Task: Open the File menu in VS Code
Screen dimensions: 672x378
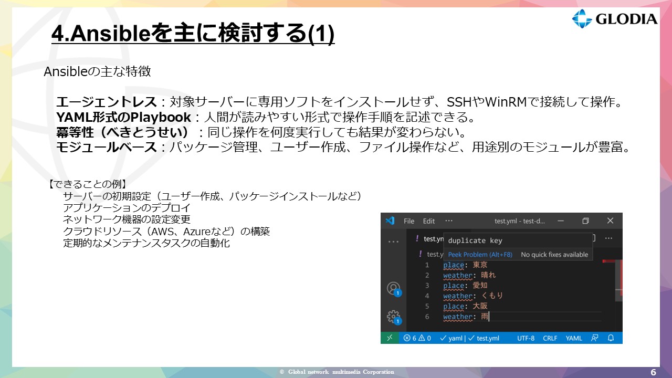Action: coord(409,221)
